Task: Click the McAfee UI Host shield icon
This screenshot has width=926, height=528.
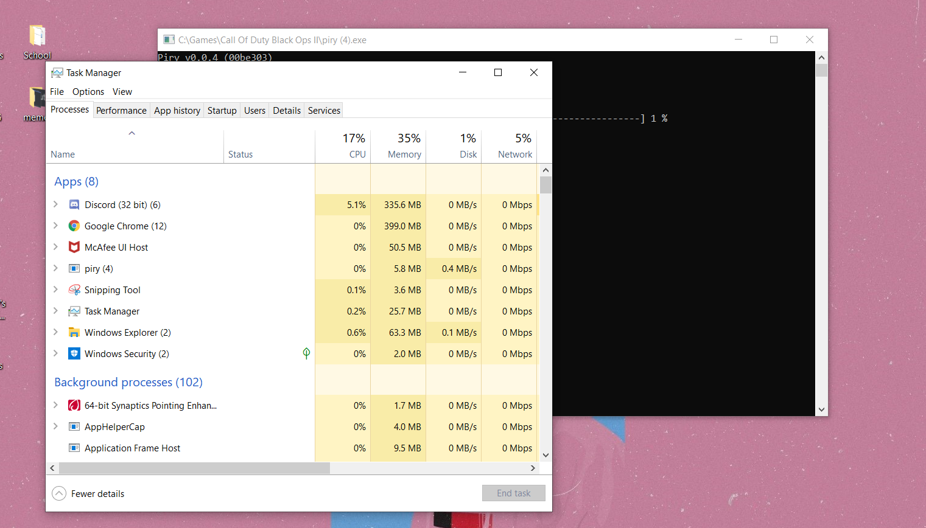Action: (74, 248)
